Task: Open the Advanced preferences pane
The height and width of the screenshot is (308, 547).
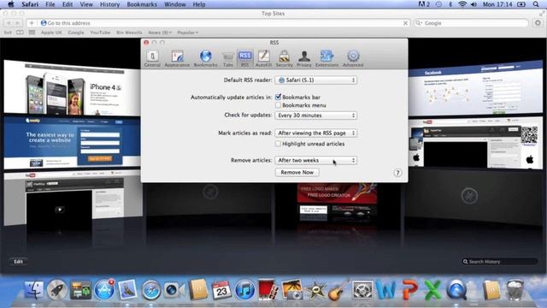Action: point(353,58)
